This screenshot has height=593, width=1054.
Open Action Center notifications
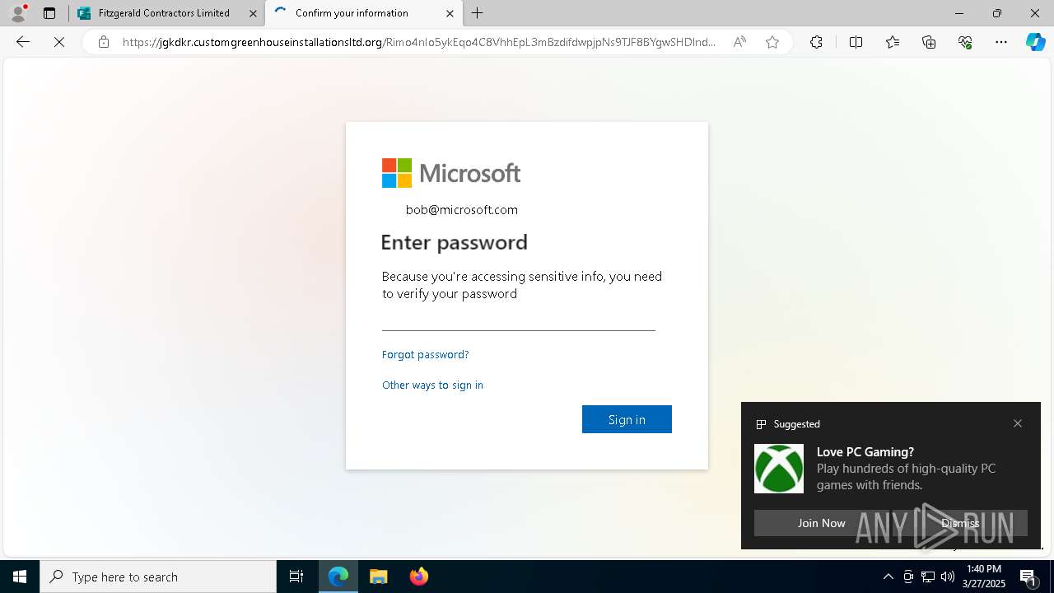pos(1028,577)
